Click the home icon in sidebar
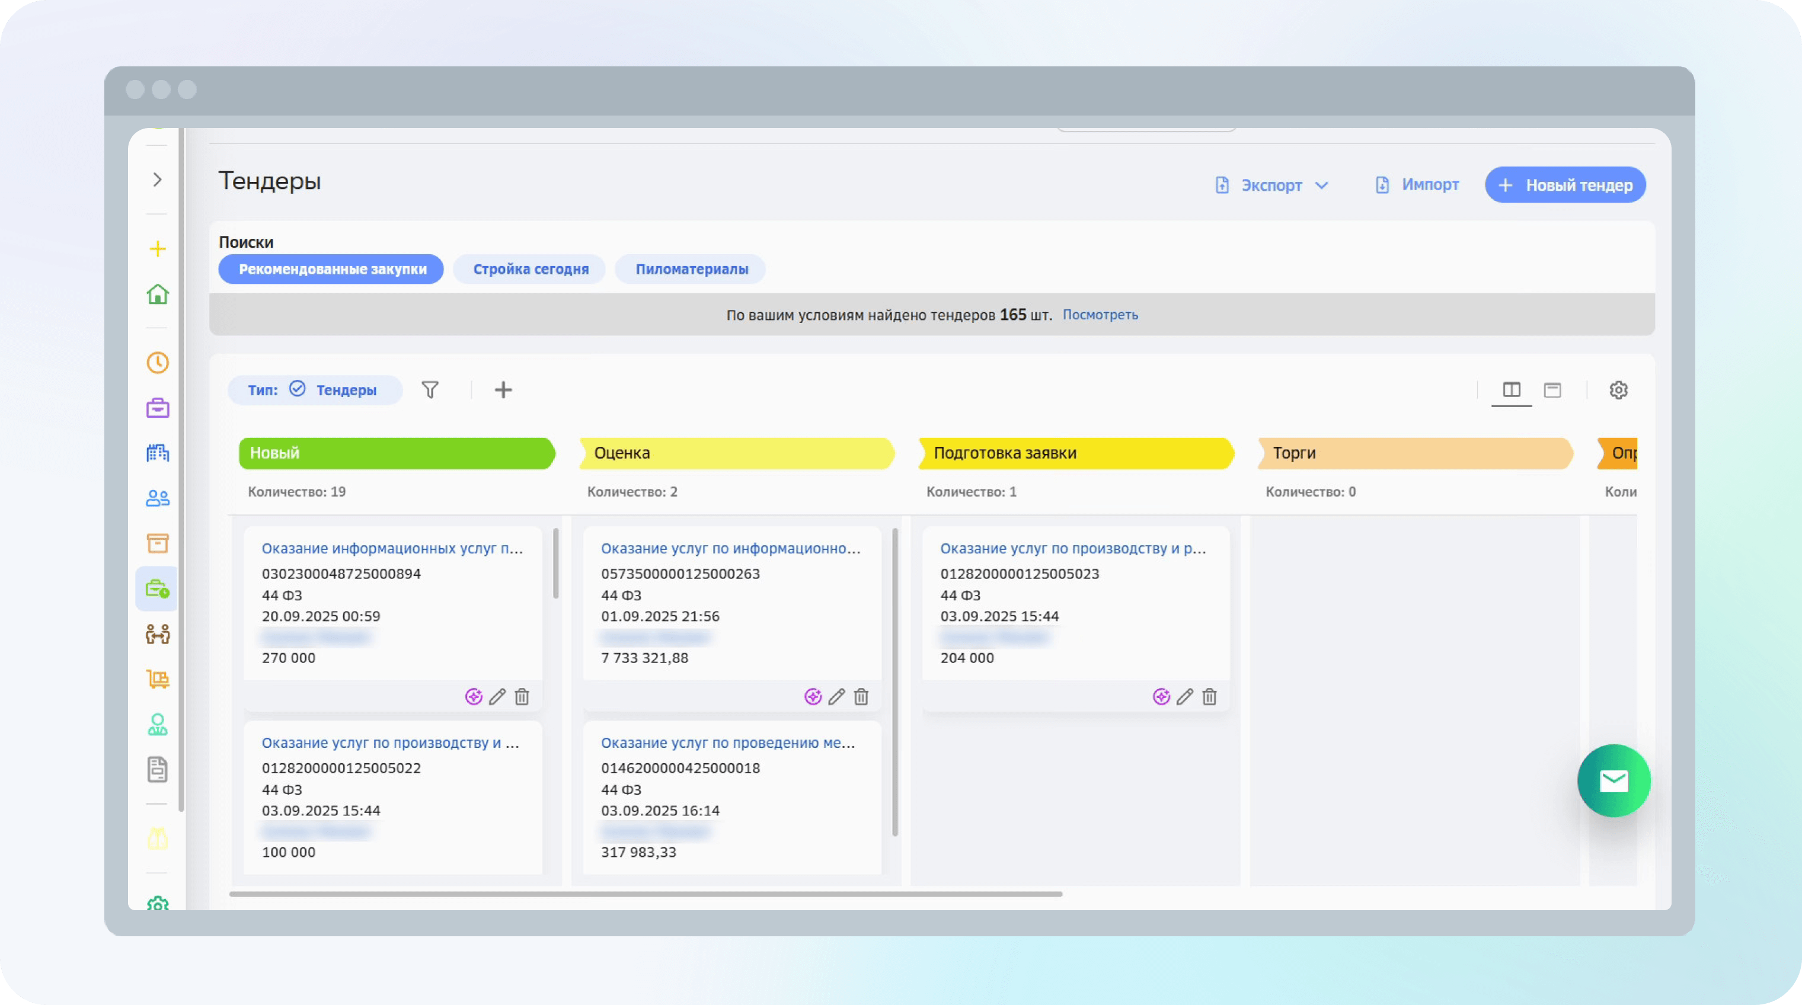This screenshot has height=1005, width=1802. click(x=158, y=294)
